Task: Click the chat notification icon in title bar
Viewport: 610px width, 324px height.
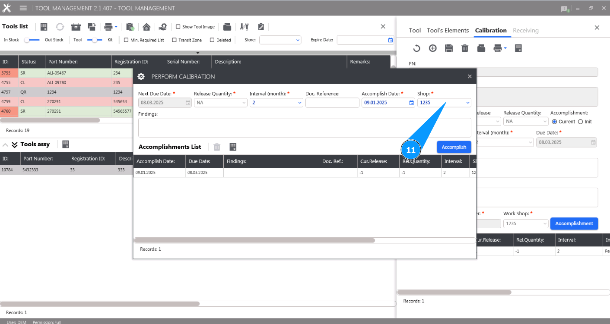Action: [565, 9]
